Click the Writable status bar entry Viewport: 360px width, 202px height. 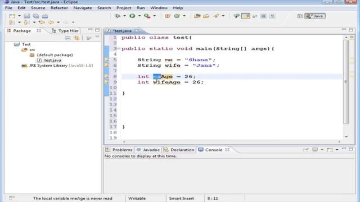click(137, 198)
